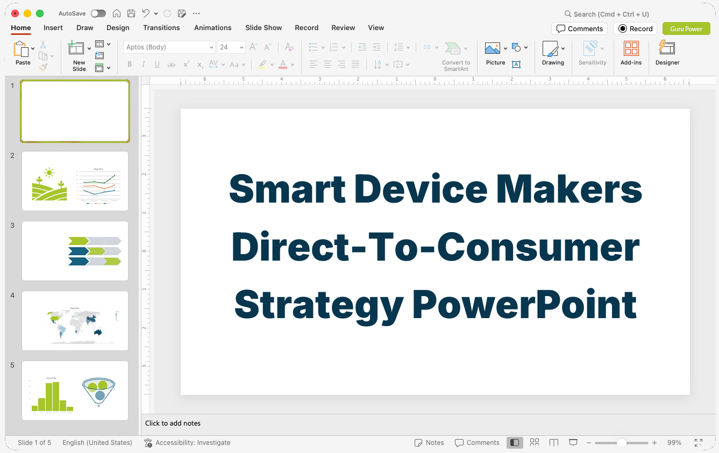719x453 pixels.
Task: Click the Decrease Font Size icon
Action: pyautogui.click(x=267, y=47)
